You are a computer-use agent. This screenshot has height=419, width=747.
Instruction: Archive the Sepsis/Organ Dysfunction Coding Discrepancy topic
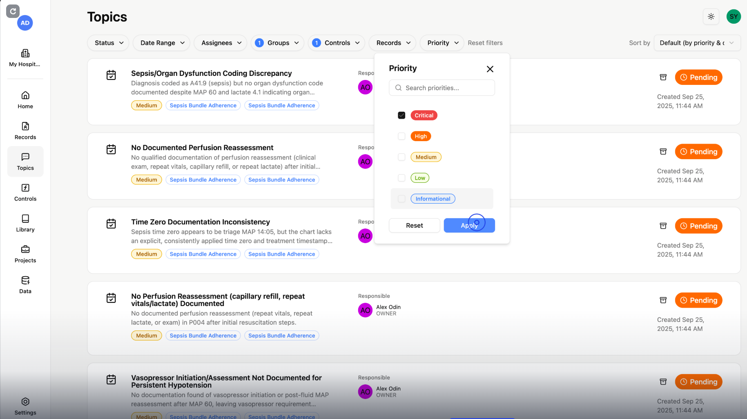pos(663,78)
